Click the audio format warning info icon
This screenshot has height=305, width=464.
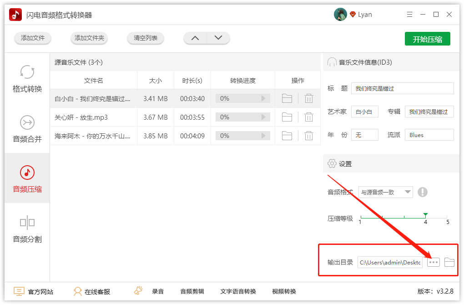423,192
